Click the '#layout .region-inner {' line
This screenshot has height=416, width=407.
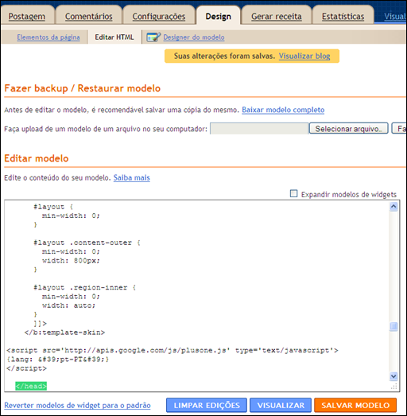point(84,288)
